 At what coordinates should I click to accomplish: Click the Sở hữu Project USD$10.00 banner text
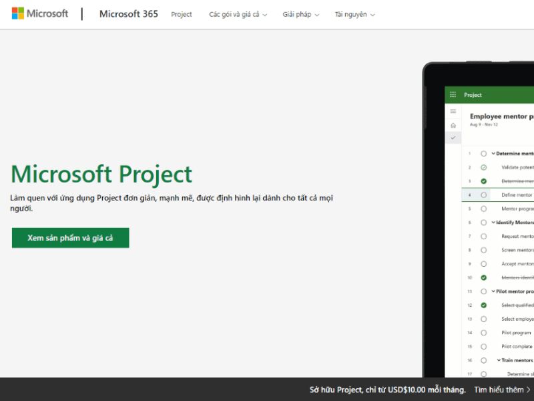tap(387, 390)
